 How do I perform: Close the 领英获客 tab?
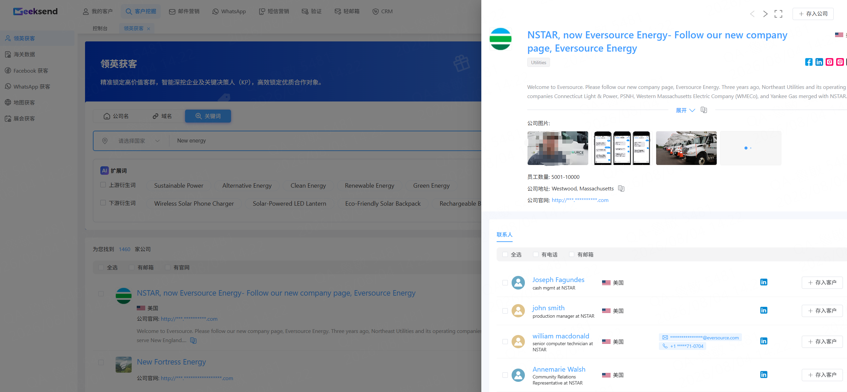(x=148, y=29)
